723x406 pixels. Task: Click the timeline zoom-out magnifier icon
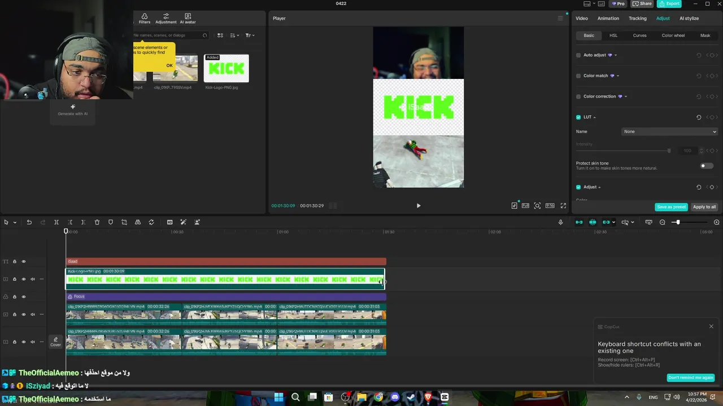[663, 222]
